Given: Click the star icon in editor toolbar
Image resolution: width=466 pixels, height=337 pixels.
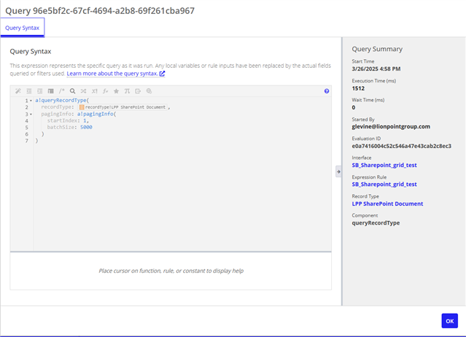Looking at the screenshot, I should [x=117, y=91].
